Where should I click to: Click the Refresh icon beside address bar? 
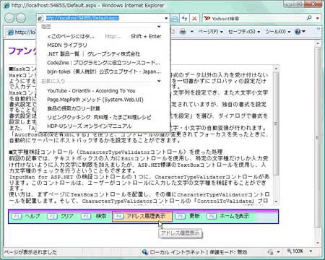coord(185,18)
